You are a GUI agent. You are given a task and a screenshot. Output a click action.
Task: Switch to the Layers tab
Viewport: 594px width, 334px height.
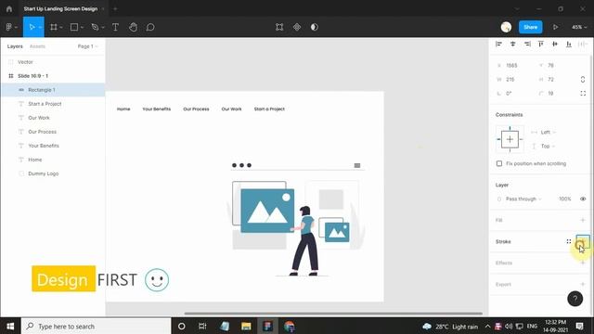click(15, 46)
